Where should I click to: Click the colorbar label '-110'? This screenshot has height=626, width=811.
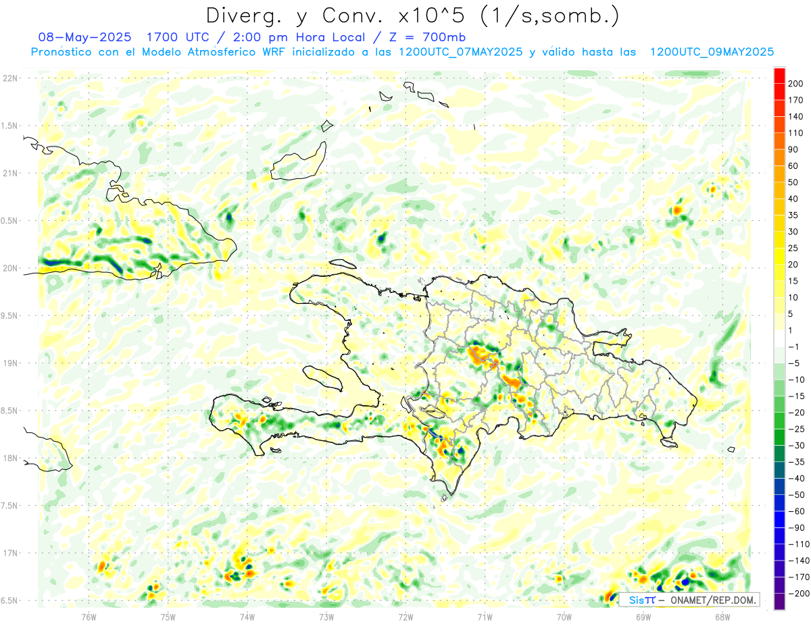pyautogui.click(x=797, y=544)
